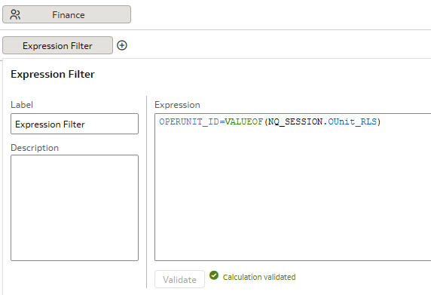Click the Calculation validated status message
The width and height of the screenshot is (431, 295).
(259, 277)
